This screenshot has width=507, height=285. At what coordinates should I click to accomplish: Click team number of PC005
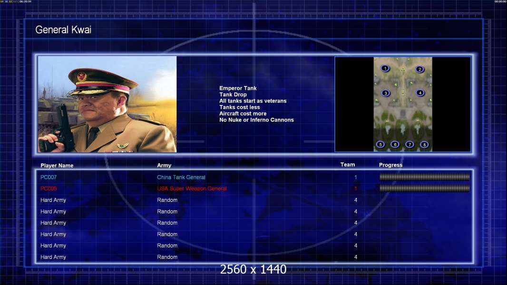pos(356,189)
